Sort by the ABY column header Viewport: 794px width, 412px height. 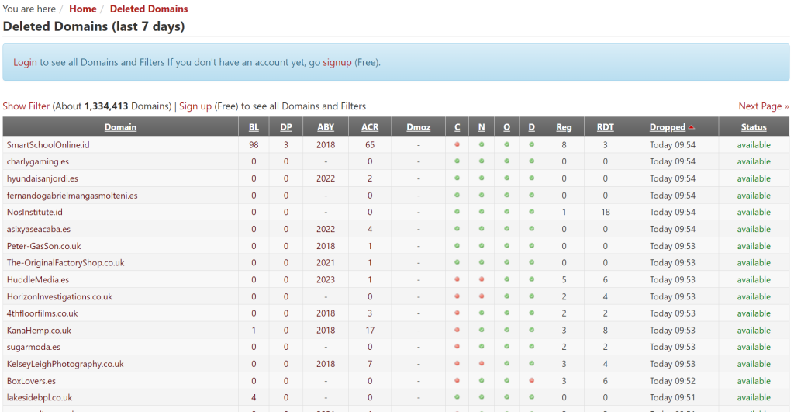point(326,127)
